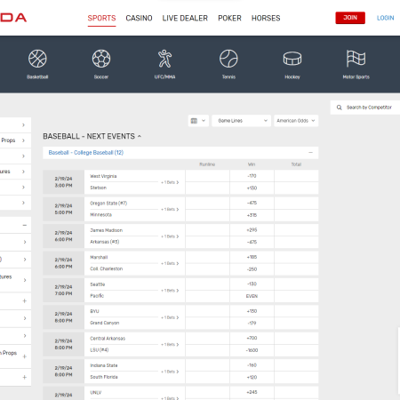Open the Basketball sport icon
Image resolution: width=400 pixels, height=400 pixels.
tap(37, 64)
